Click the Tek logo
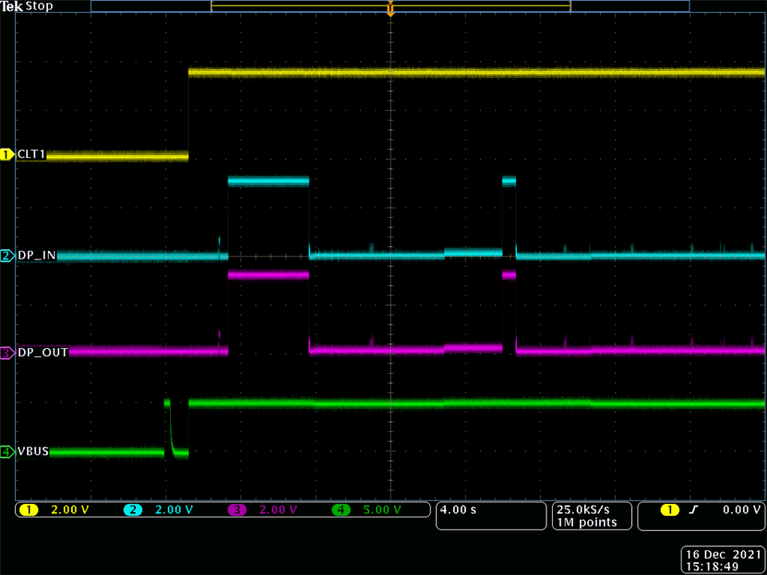Viewport: 767px width, 575px height. coord(11,6)
